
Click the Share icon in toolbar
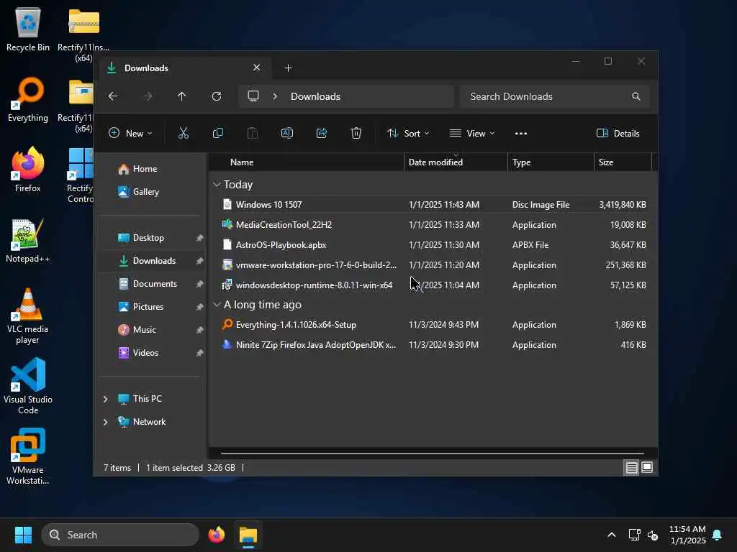click(322, 133)
